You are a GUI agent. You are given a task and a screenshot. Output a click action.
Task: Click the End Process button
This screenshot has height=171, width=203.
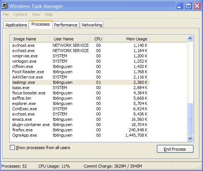175,149
